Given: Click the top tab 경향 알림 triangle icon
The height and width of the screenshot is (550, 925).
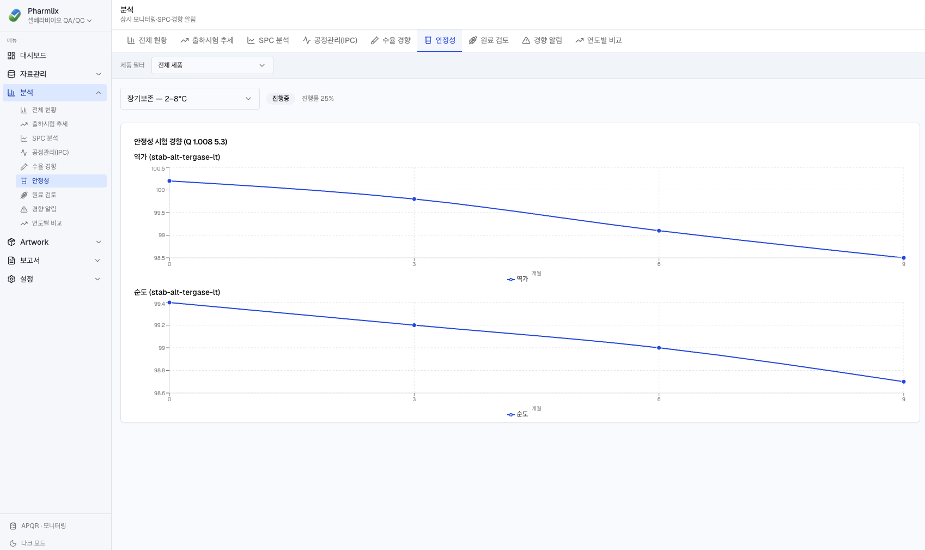Looking at the screenshot, I should pyautogui.click(x=526, y=40).
